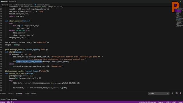Change line endings via 'CRLF'
This screenshot has height=103, width=183.
pos(174,102)
